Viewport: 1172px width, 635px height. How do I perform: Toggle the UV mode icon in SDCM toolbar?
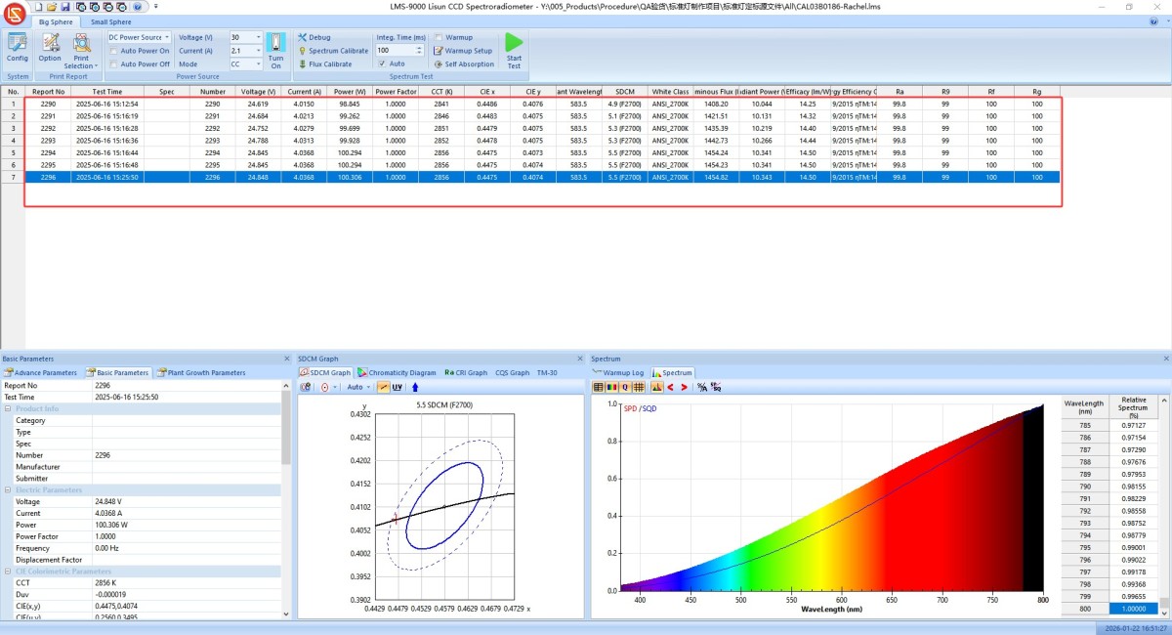click(x=398, y=387)
